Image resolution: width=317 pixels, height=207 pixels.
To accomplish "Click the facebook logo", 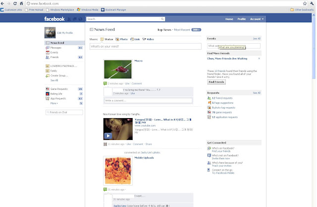I will (54, 19).
